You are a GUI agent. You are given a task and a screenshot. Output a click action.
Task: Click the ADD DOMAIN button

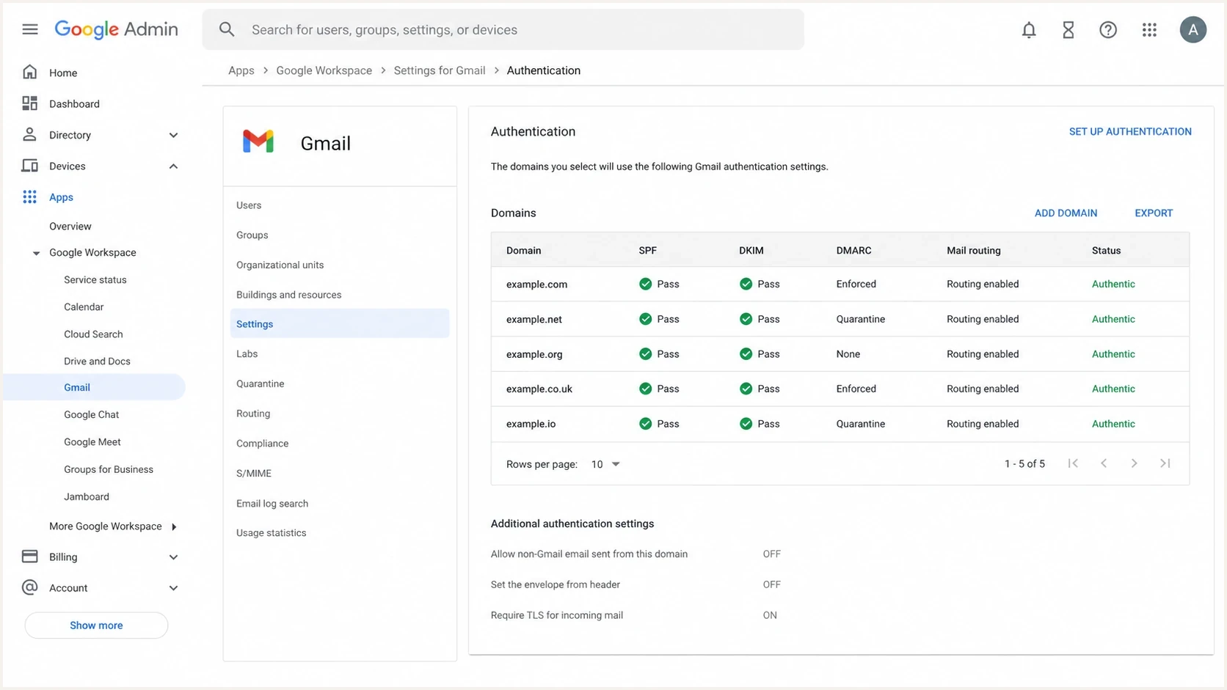click(1066, 213)
